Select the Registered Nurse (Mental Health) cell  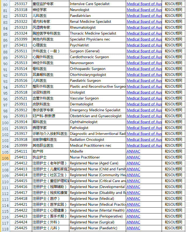pyautogui.click(x=97, y=210)
